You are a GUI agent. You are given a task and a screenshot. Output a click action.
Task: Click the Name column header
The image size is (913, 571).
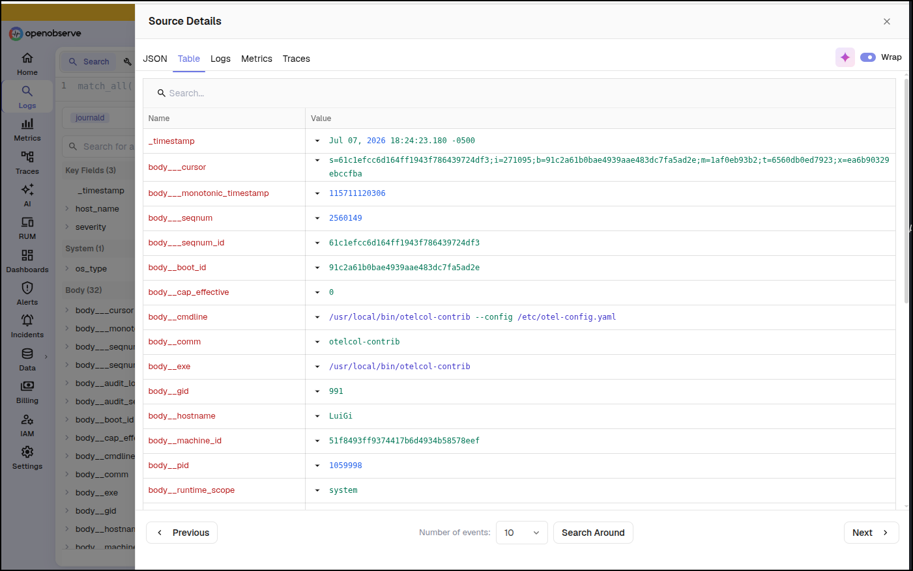point(224,118)
